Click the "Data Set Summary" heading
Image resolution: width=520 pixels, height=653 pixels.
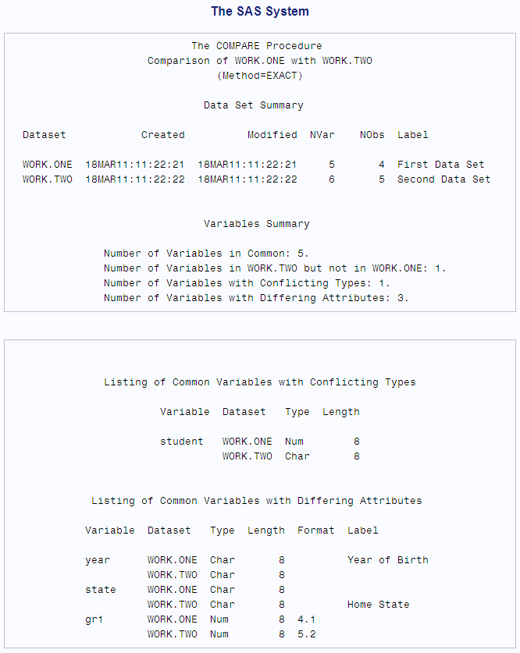coord(253,105)
